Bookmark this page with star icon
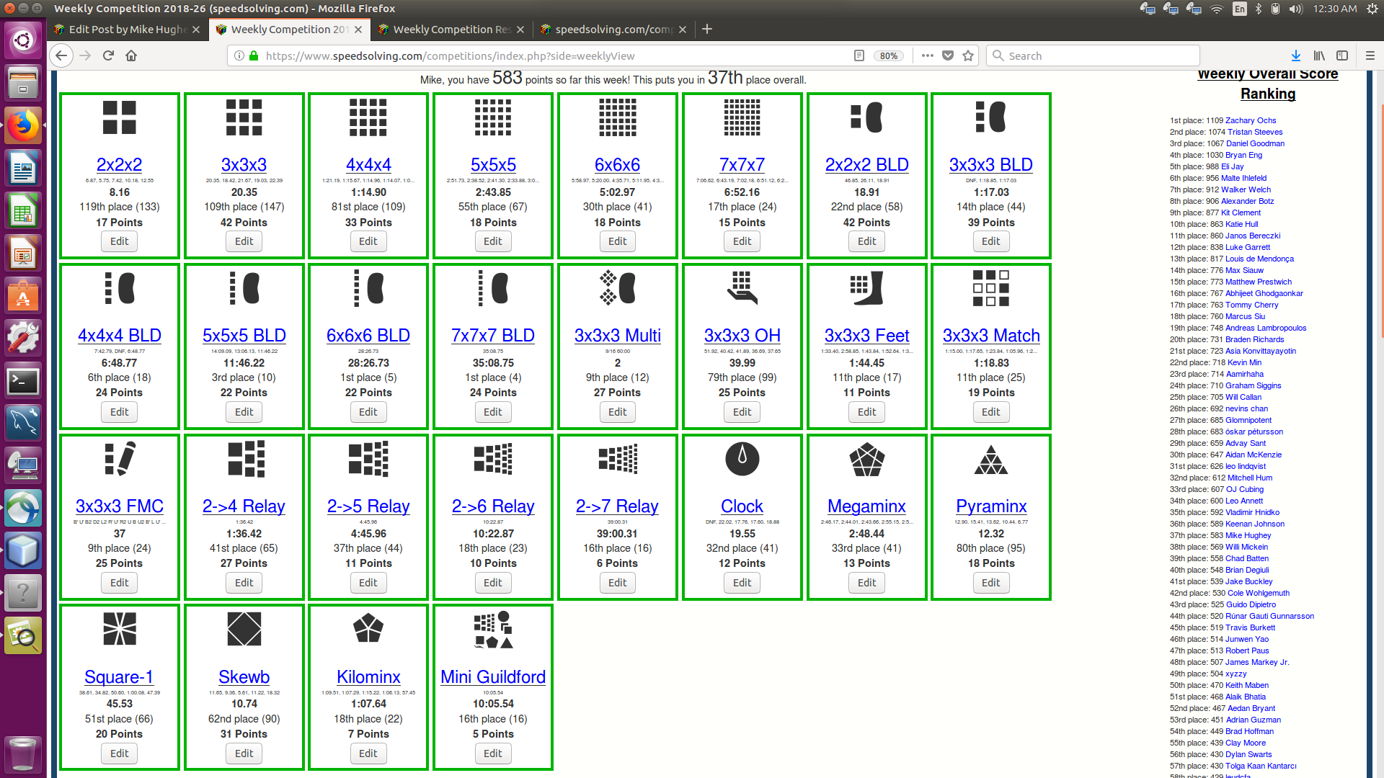Image resolution: width=1384 pixels, height=778 pixels. pyautogui.click(x=968, y=55)
